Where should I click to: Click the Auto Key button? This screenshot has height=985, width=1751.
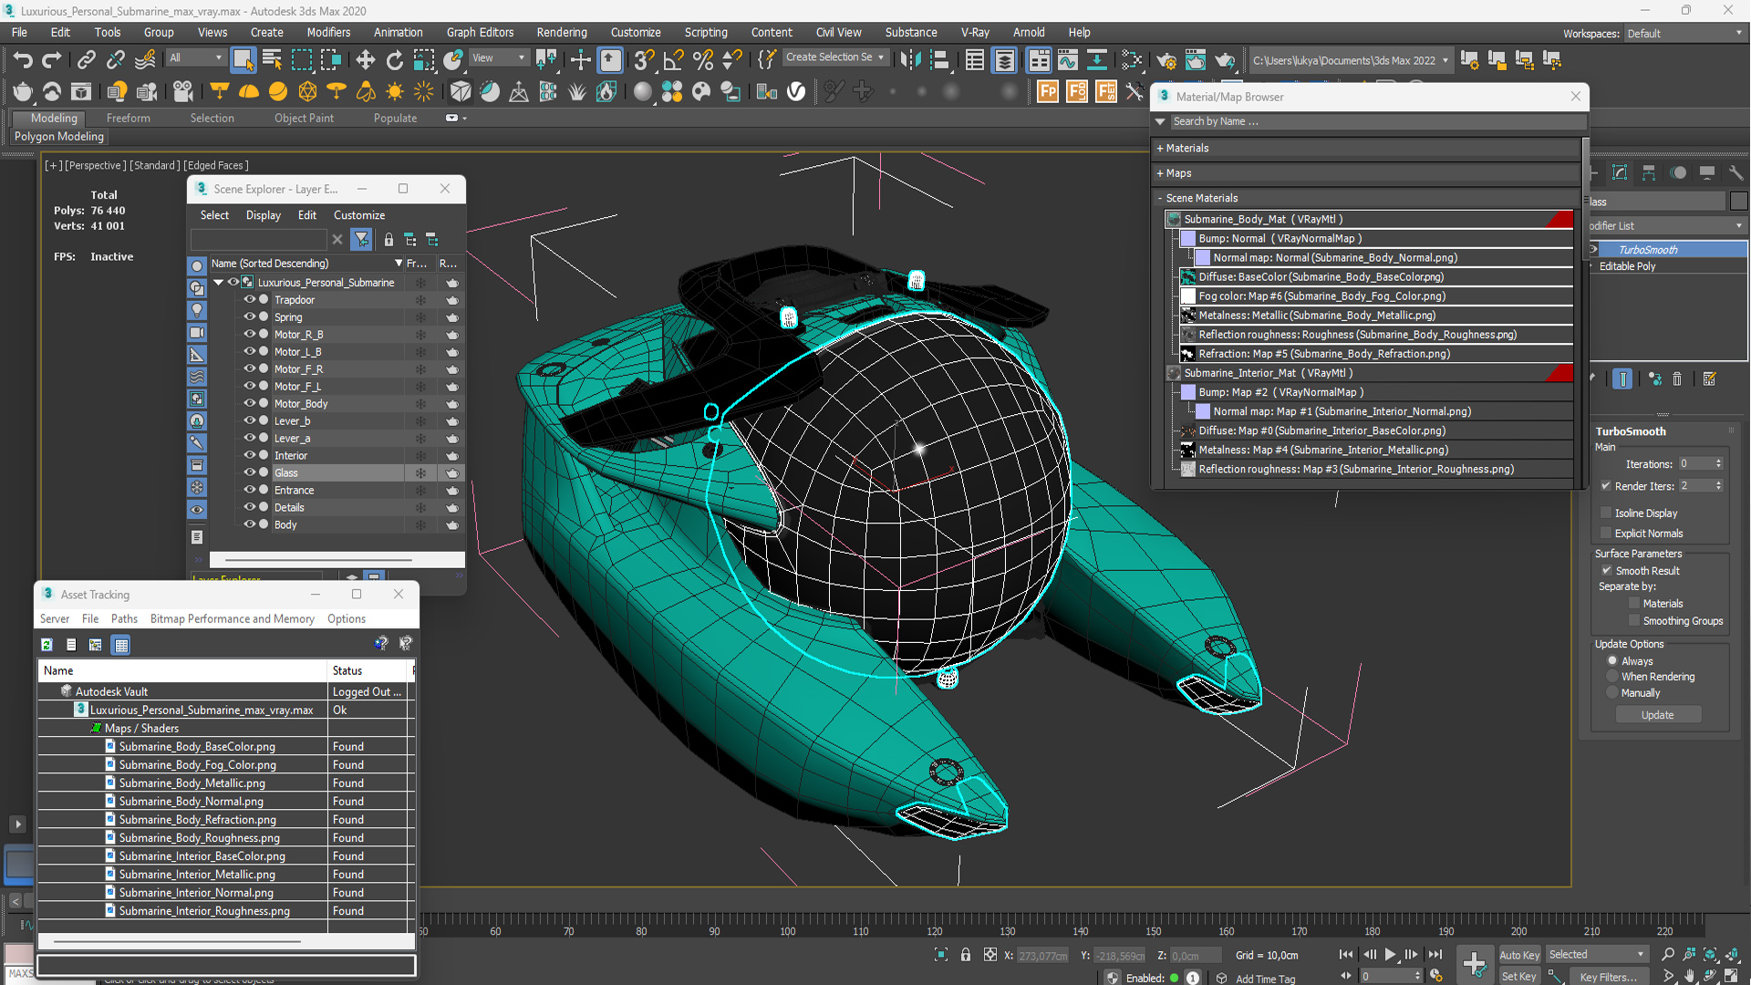(x=1519, y=955)
